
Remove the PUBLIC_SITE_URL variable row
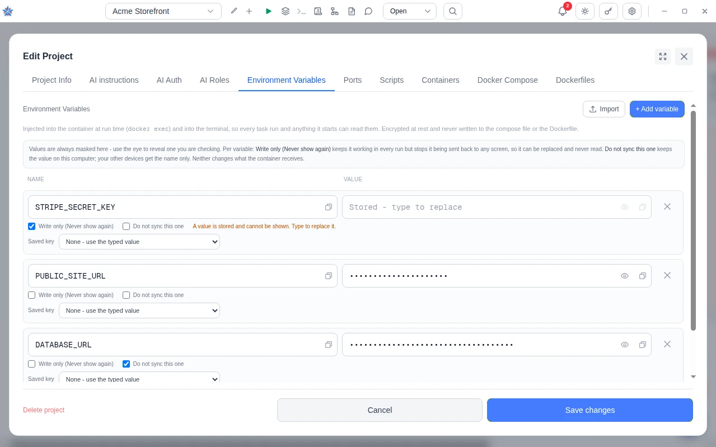(667, 275)
